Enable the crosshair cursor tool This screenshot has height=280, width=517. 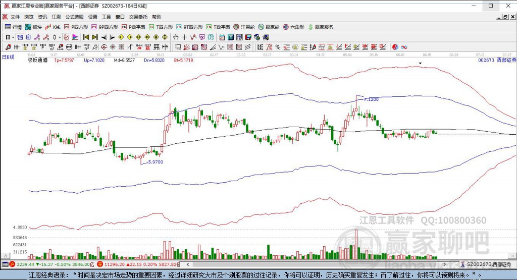pos(184,37)
